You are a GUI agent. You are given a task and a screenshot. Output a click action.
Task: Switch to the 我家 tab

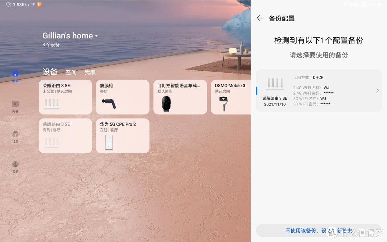pos(90,72)
